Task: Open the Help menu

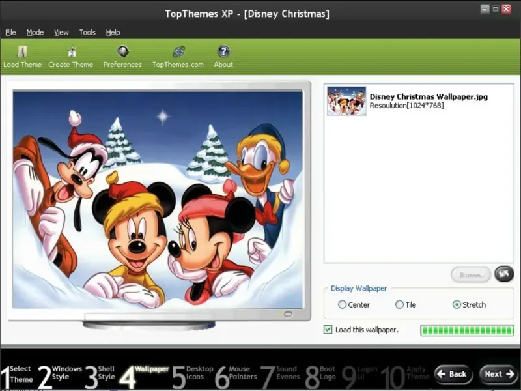Action: coord(113,32)
